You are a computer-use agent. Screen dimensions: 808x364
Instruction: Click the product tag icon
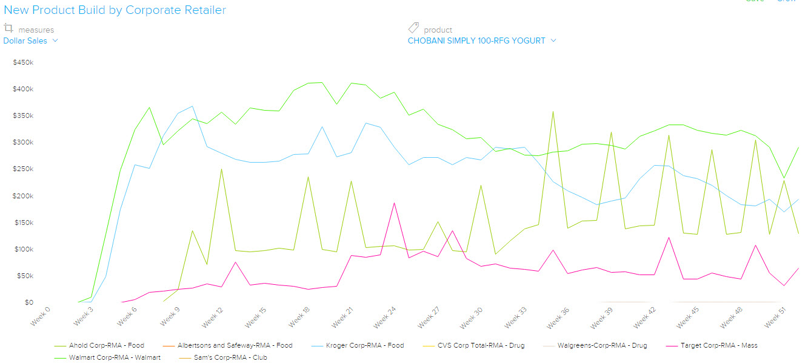(x=413, y=28)
